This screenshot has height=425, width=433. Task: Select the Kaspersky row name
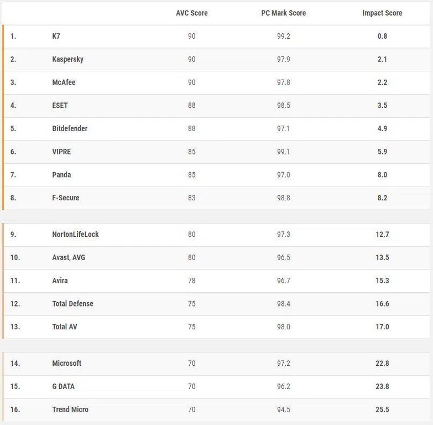click(67, 59)
